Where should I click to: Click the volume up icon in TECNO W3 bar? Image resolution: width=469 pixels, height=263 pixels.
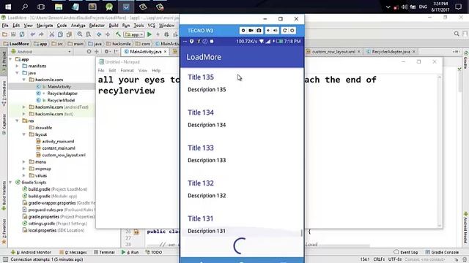point(276,31)
